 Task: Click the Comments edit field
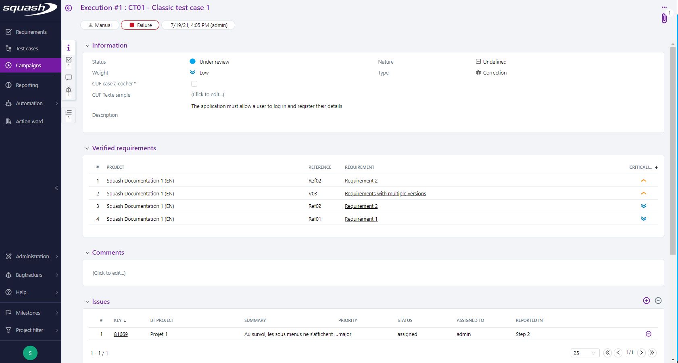[108, 273]
